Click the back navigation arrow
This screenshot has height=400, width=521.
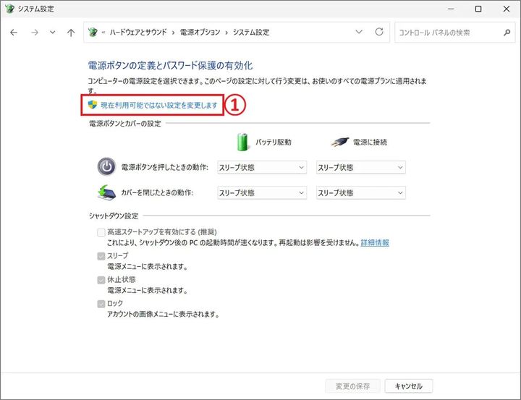pyautogui.click(x=14, y=33)
